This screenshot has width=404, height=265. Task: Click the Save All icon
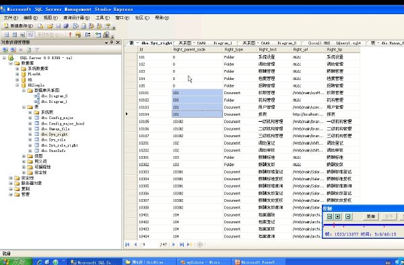click(66, 26)
